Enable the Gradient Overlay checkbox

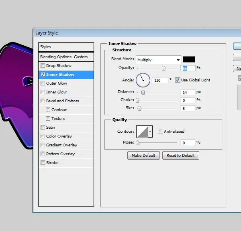[43, 145]
